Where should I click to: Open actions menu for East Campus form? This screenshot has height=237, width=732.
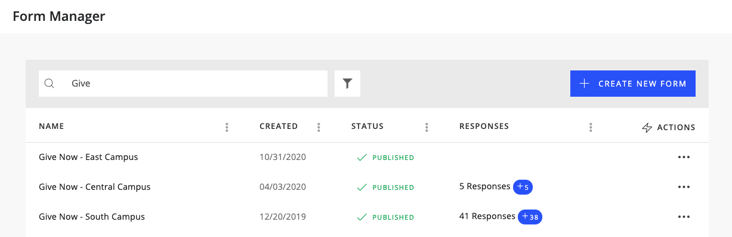click(x=684, y=157)
